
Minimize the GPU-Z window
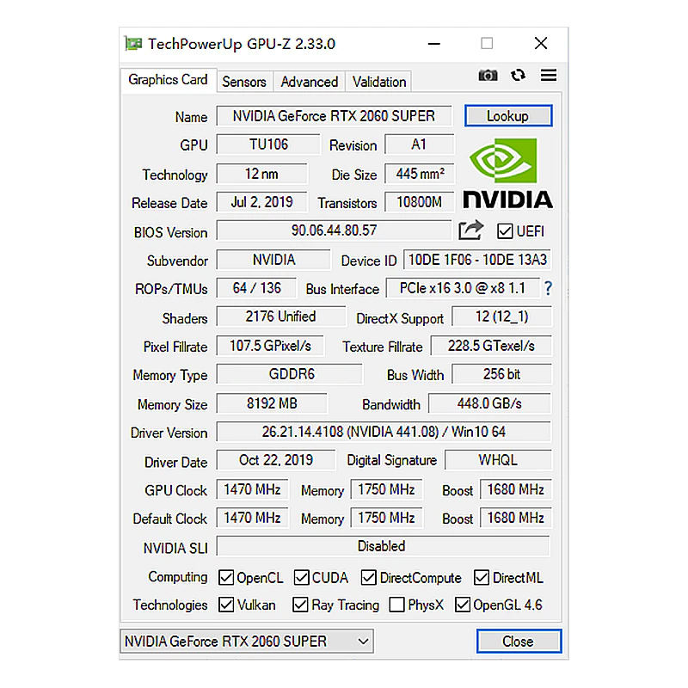(434, 44)
